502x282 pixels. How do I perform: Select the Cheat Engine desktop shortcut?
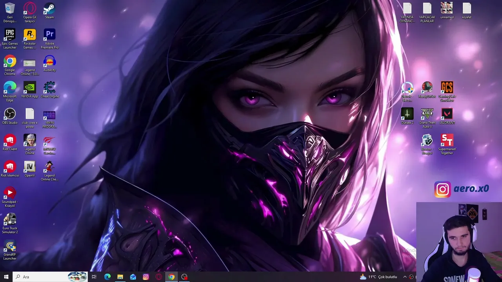click(x=49, y=90)
